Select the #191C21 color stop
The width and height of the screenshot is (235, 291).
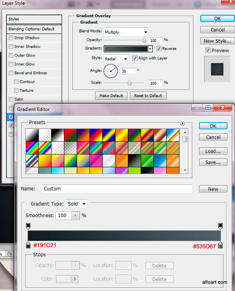28,245
